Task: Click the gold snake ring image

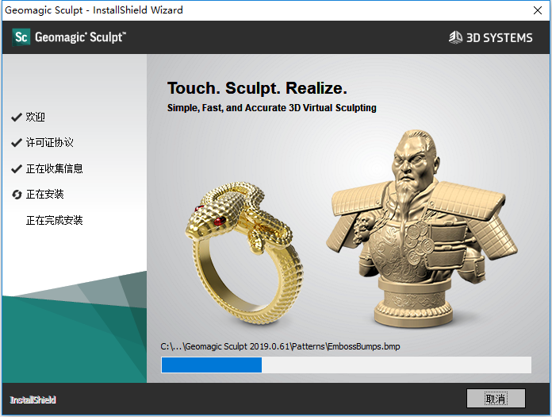Action: pos(243,252)
